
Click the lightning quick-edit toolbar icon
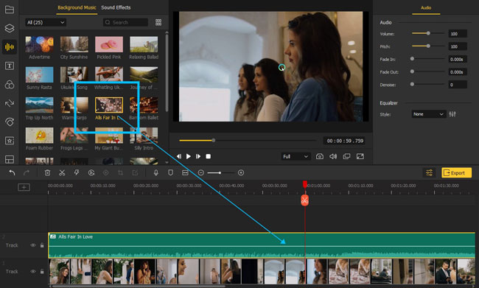[x=77, y=173]
